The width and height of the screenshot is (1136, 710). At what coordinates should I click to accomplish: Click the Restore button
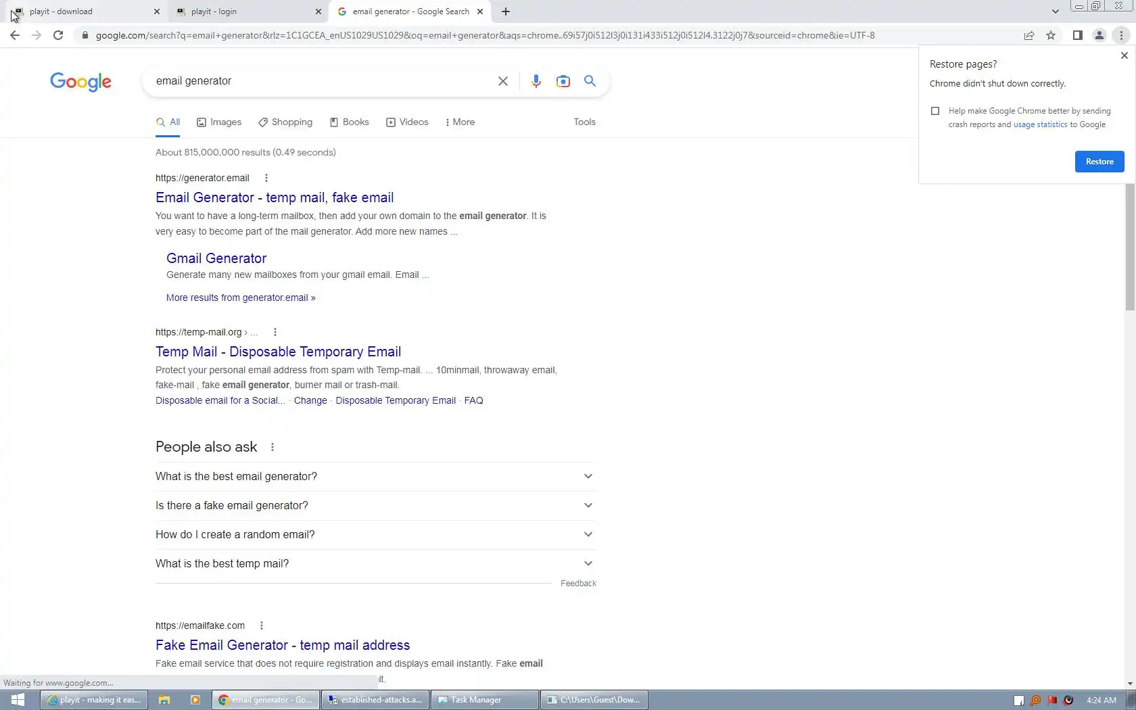pos(1099,162)
